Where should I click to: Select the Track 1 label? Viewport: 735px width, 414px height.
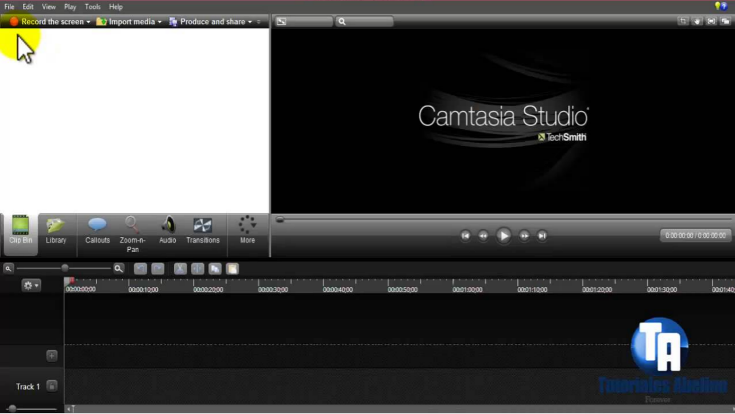coord(28,386)
